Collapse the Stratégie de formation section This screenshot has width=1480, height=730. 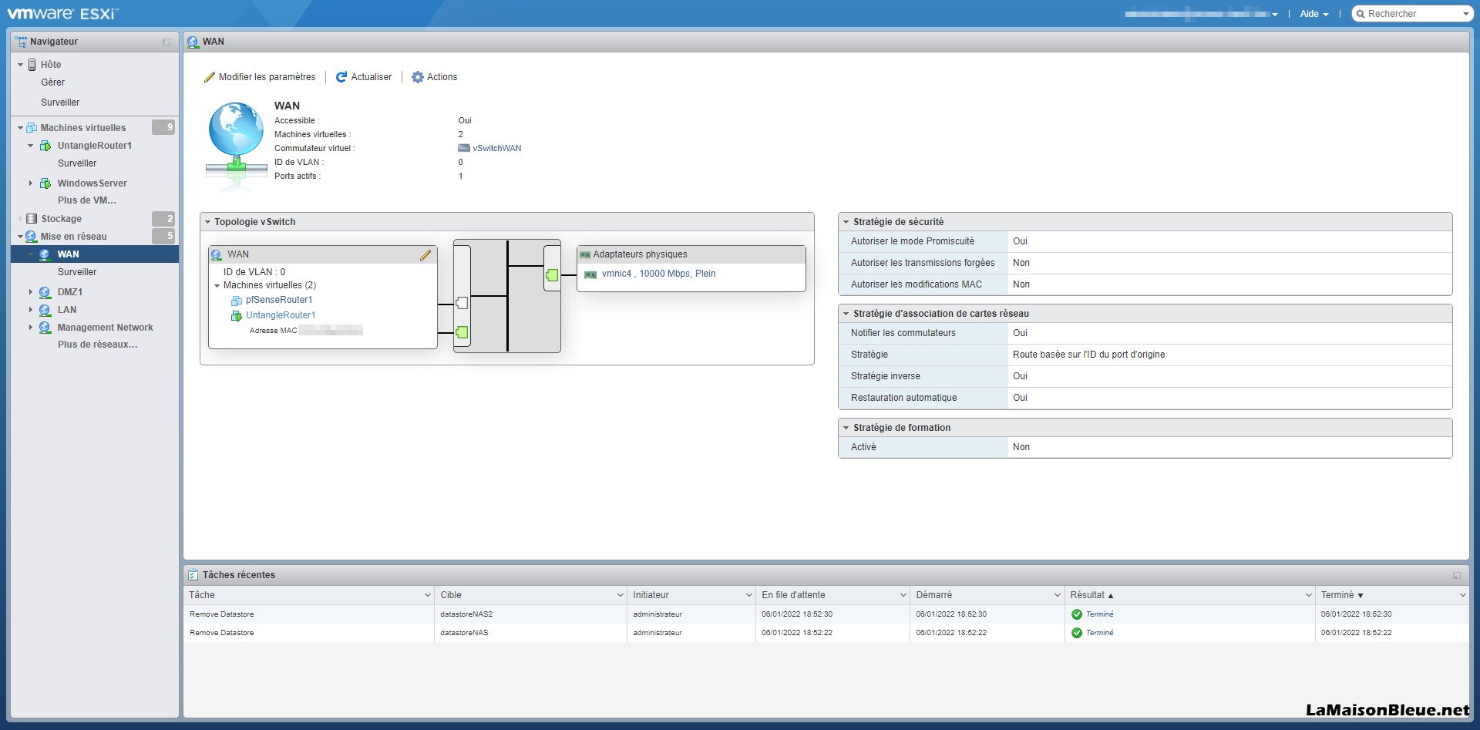click(x=846, y=428)
